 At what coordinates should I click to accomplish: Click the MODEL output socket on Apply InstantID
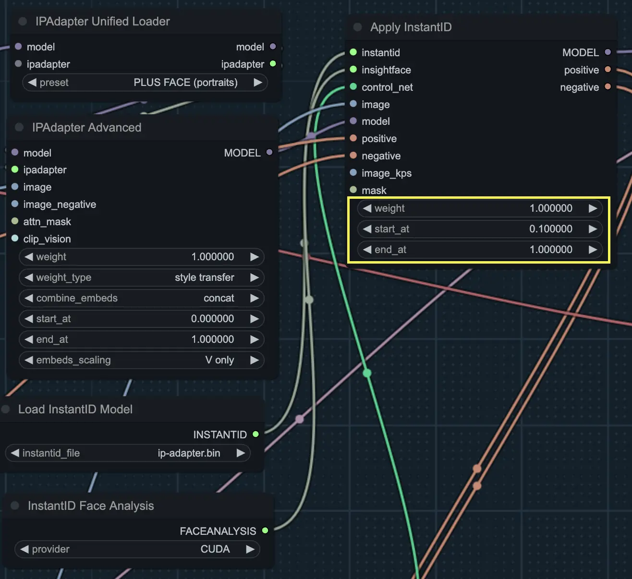click(x=608, y=52)
